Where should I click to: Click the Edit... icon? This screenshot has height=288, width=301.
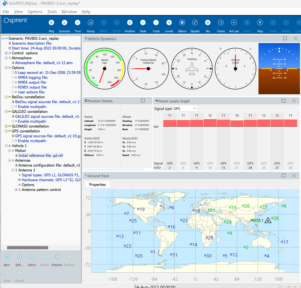coord(20,257)
